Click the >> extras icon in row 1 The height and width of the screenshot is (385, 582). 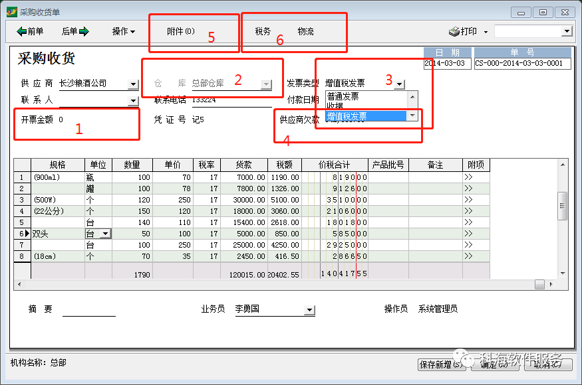[468, 177]
